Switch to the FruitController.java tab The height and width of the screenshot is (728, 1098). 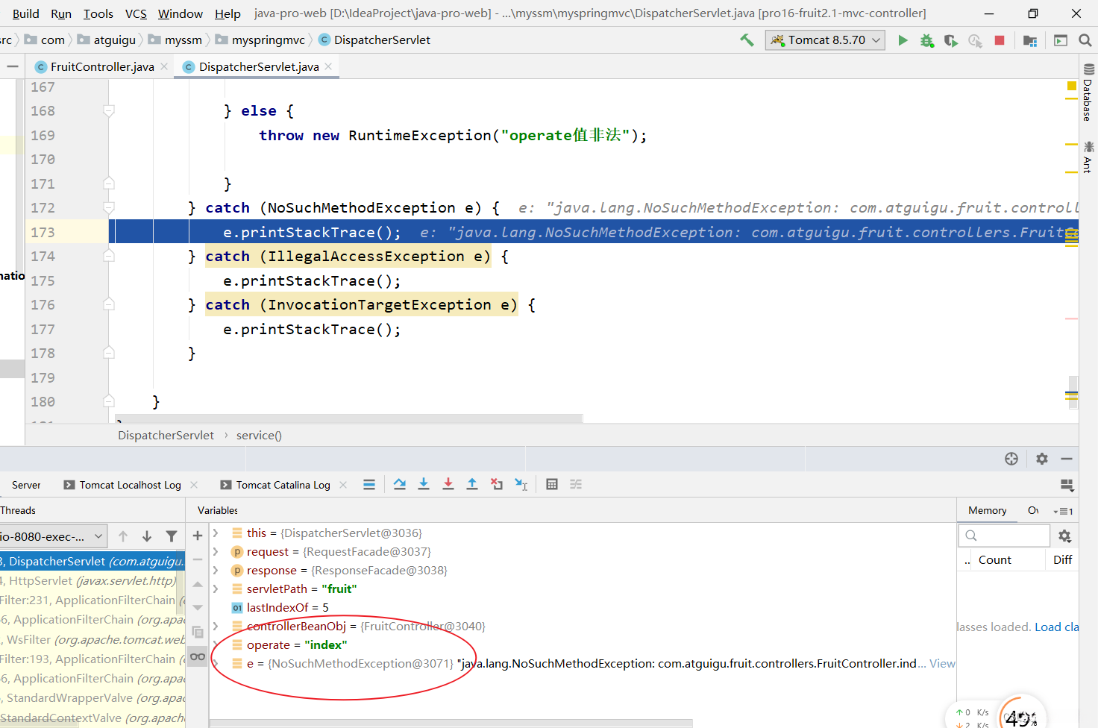click(102, 67)
